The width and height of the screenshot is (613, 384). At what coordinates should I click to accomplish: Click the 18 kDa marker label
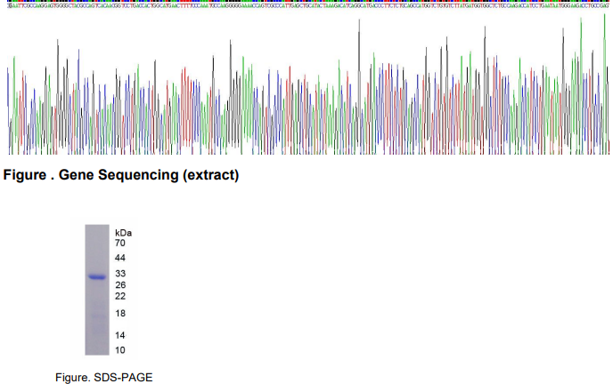[x=120, y=314]
